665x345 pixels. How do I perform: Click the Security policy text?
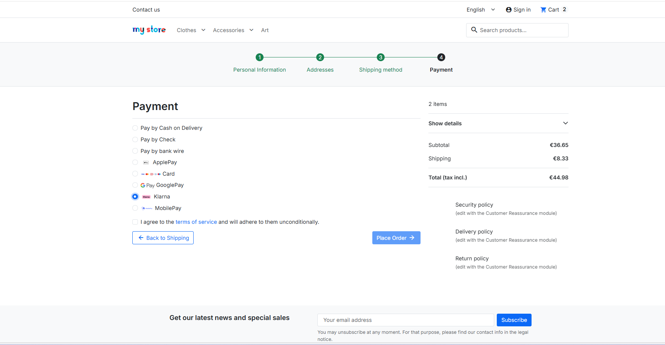(x=474, y=205)
